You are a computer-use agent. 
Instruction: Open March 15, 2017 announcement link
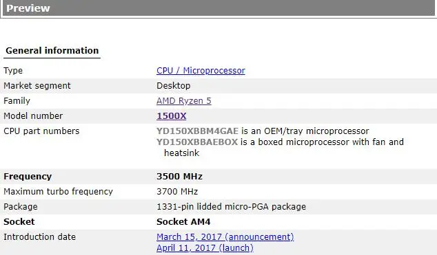coord(225,237)
